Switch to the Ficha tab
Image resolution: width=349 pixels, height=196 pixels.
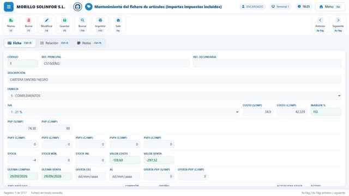point(20,43)
